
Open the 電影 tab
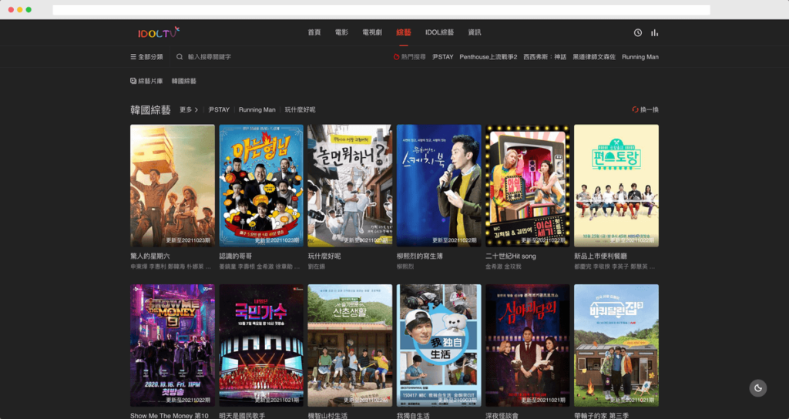coord(341,32)
